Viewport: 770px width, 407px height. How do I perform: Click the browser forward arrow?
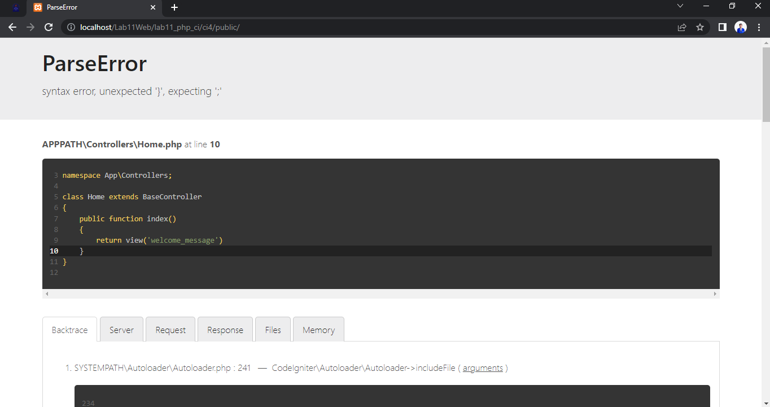pyautogui.click(x=30, y=27)
